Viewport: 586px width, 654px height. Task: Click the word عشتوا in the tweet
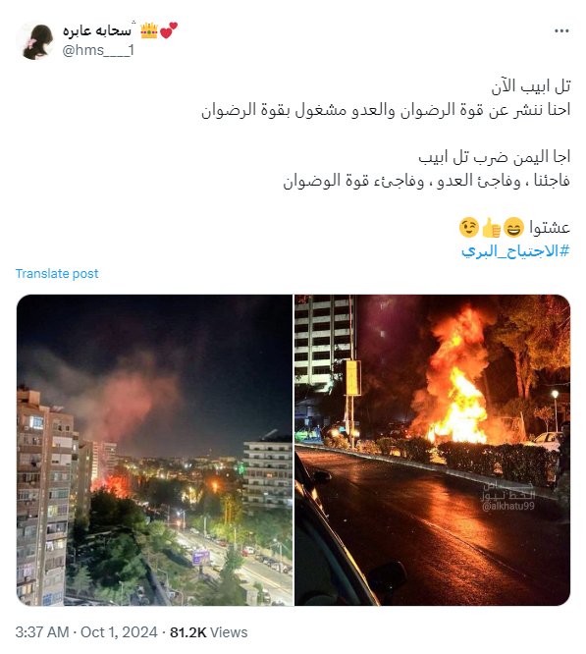(550, 228)
